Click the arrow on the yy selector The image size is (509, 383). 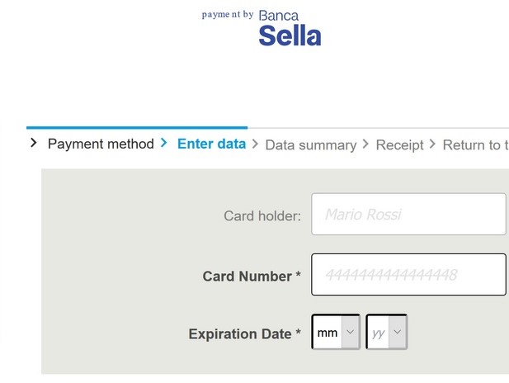click(398, 332)
